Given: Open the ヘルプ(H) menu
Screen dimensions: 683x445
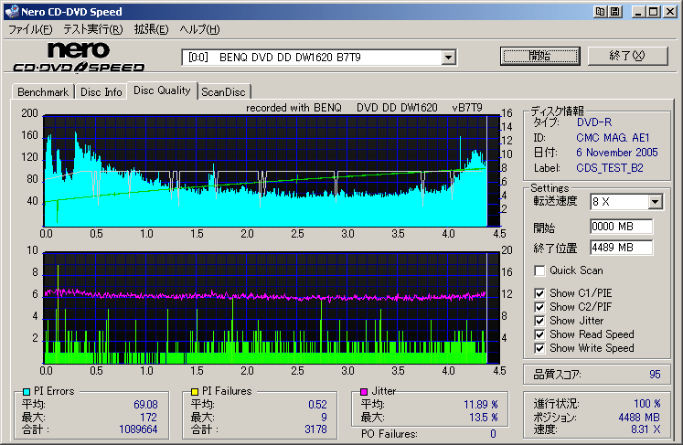Looking at the screenshot, I should tap(200, 29).
